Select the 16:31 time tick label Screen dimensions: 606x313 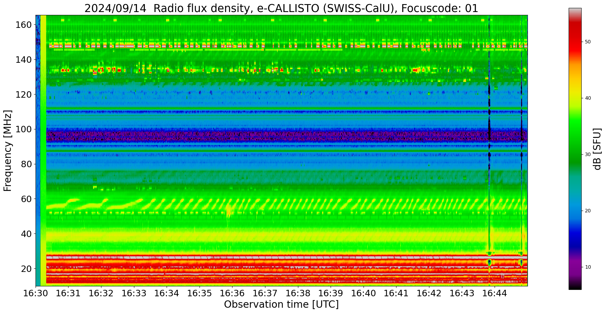(x=68, y=293)
